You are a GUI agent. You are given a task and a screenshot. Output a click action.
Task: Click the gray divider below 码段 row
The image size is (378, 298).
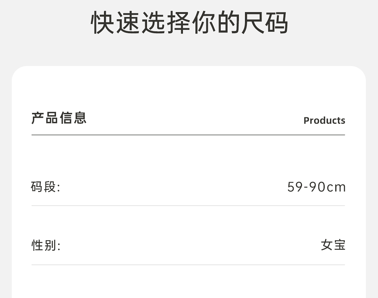click(188, 206)
